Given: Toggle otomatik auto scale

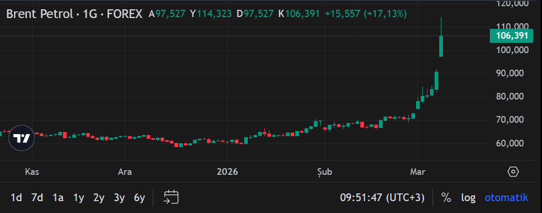Looking at the screenshot, I should click(x=506, y=197).
